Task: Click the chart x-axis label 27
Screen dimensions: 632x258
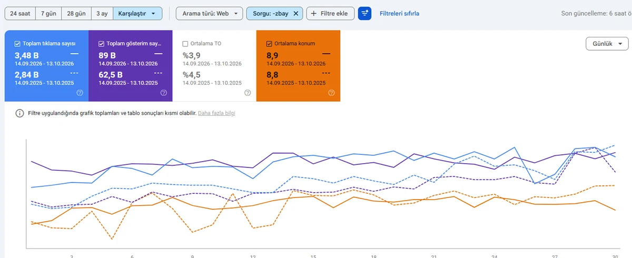Action: (555, 256)
